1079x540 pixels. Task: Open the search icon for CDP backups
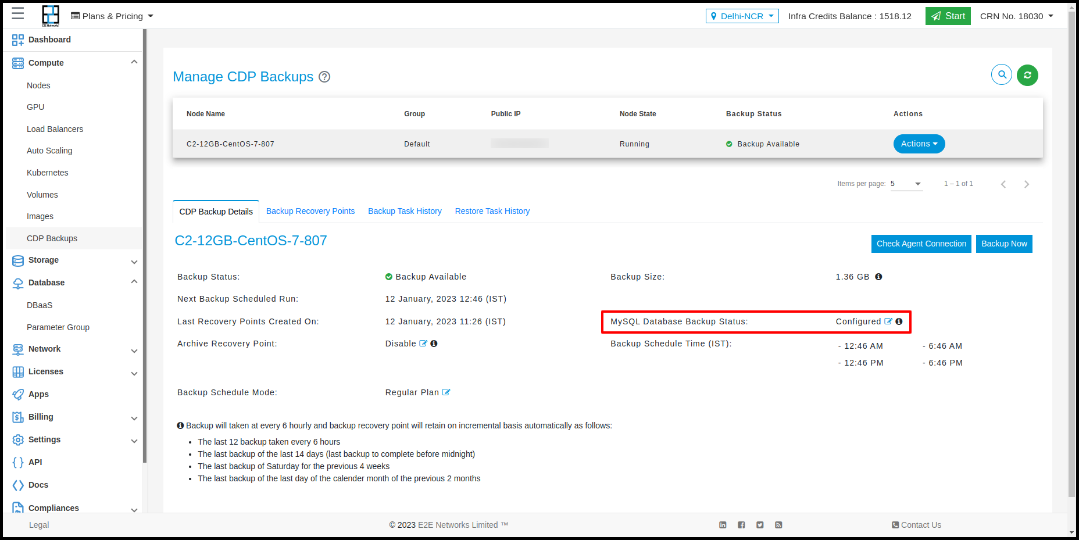coord(1002,74)
